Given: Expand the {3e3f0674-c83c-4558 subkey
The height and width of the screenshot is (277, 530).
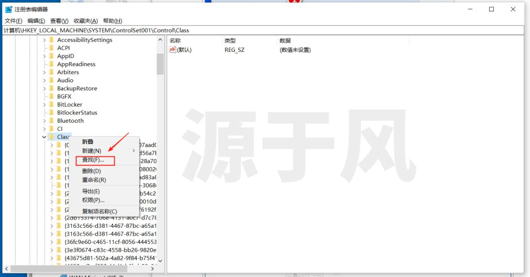Looking at the screenshot, I should click(x=52, y=250).
